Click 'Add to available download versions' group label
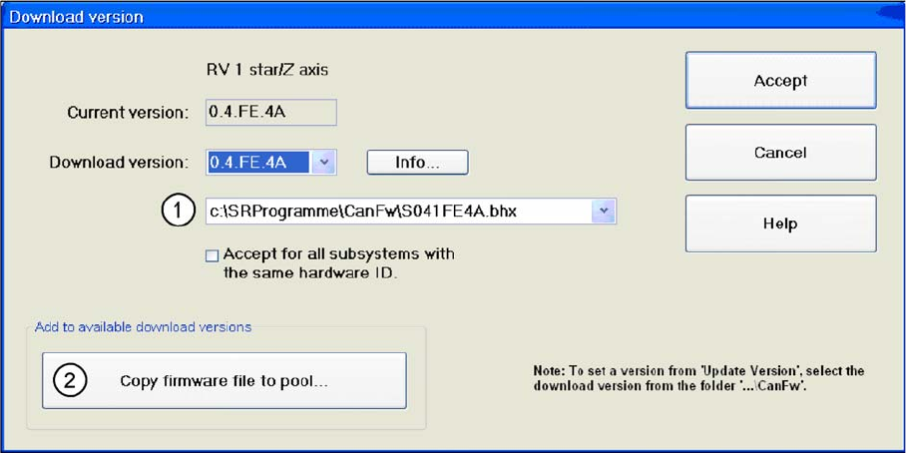Image resolution: width=906 pixels, height=453 pixels. tap(143, 327)
